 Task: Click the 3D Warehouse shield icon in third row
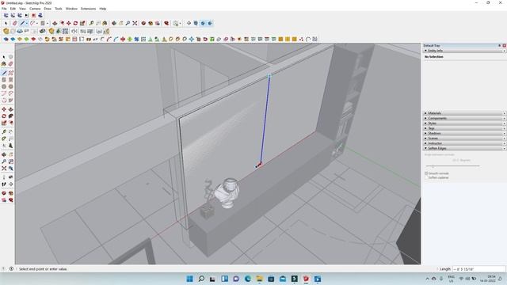coord(6,31)
